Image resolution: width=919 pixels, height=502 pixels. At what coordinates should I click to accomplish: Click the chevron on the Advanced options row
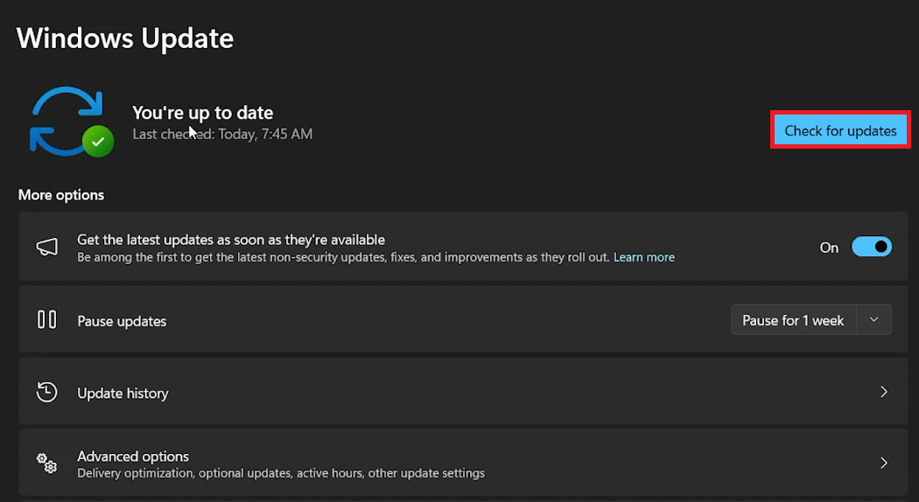(883, 464)
